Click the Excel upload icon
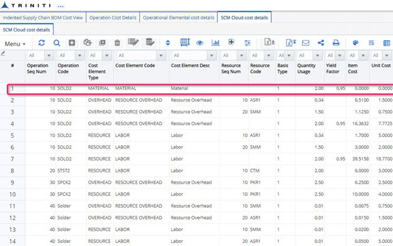Image resolution: width=393 pixels, height=246 pixels. pos(270,42)
